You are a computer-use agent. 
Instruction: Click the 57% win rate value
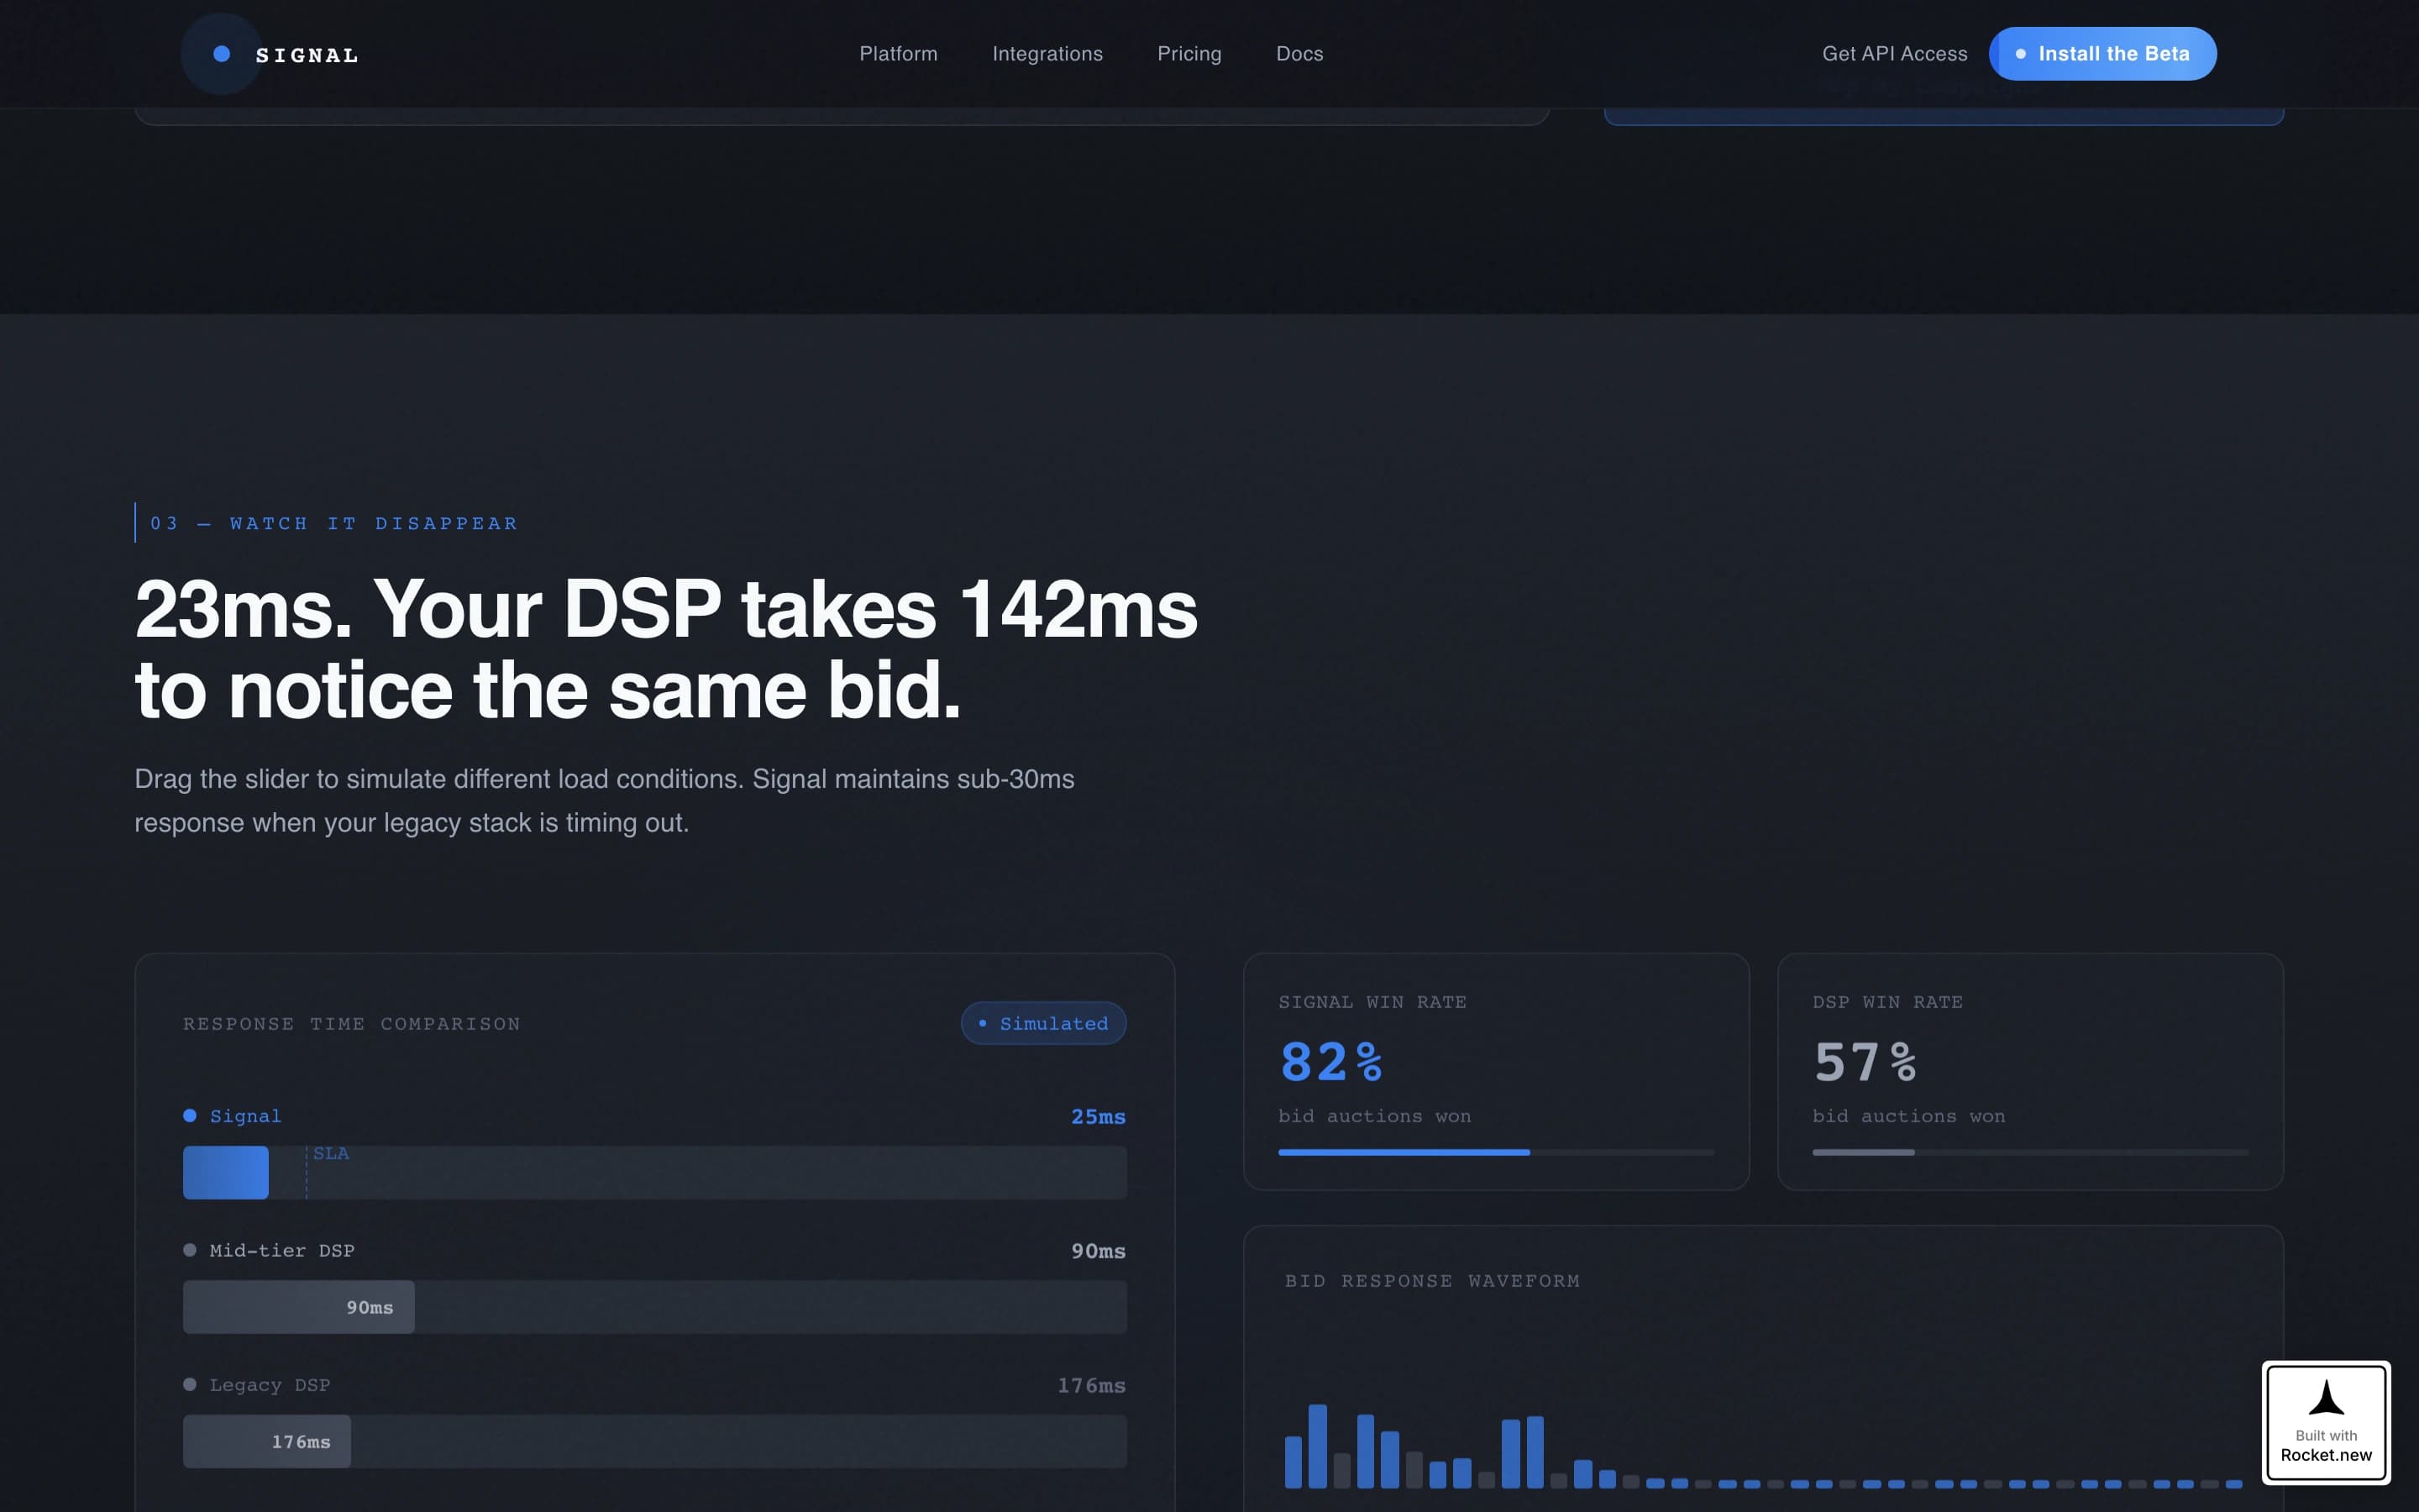pos(1865,1061)
